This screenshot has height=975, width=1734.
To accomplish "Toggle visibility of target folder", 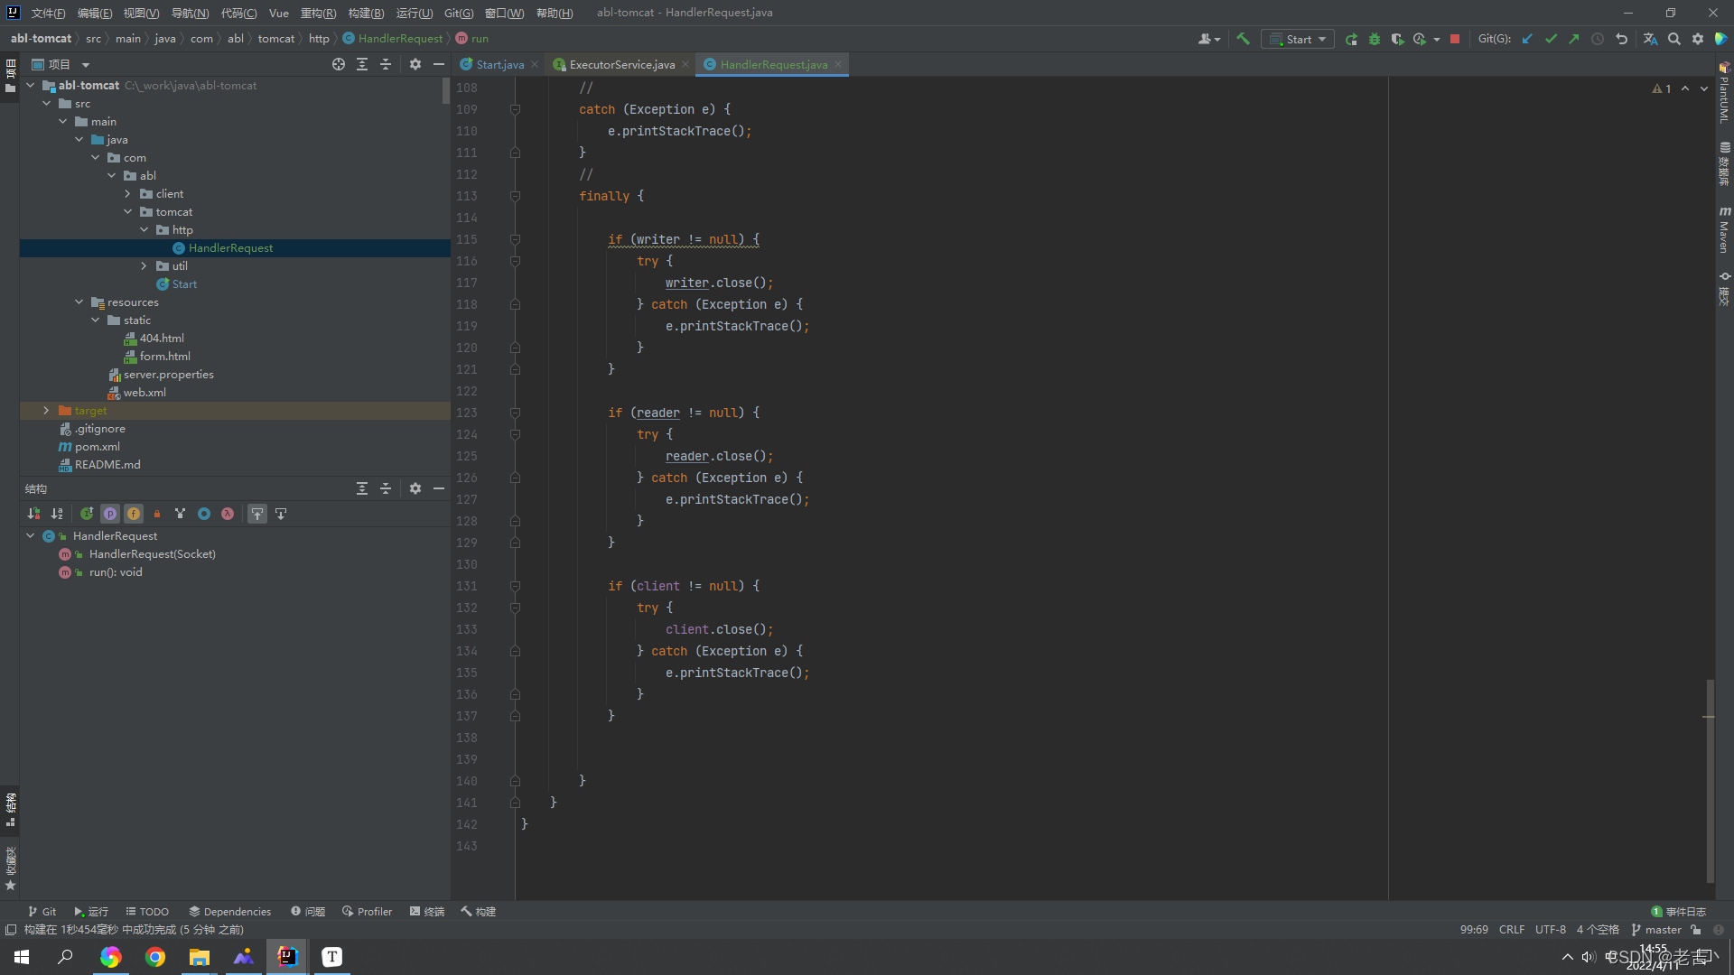I will (45, 410).
